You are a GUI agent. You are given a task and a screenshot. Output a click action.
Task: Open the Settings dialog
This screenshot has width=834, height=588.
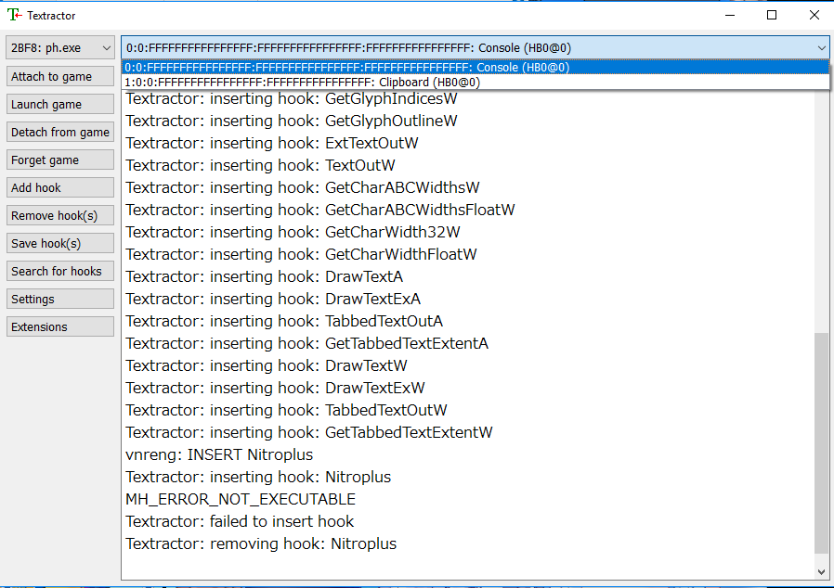59,299
